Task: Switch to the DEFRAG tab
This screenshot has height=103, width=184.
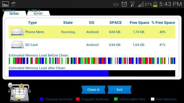Action: tap(14, 14)
